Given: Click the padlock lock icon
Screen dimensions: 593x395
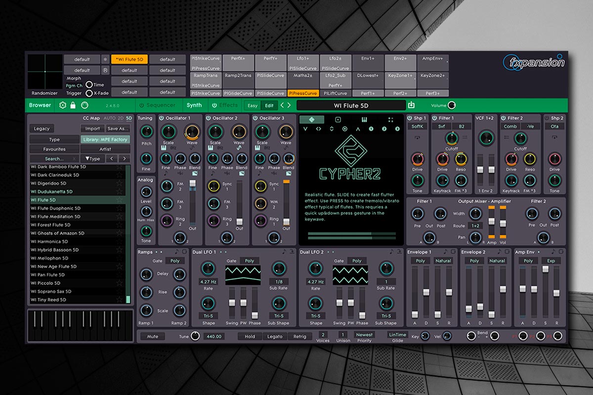Looking at the screenshot, I should click(73, 105).
